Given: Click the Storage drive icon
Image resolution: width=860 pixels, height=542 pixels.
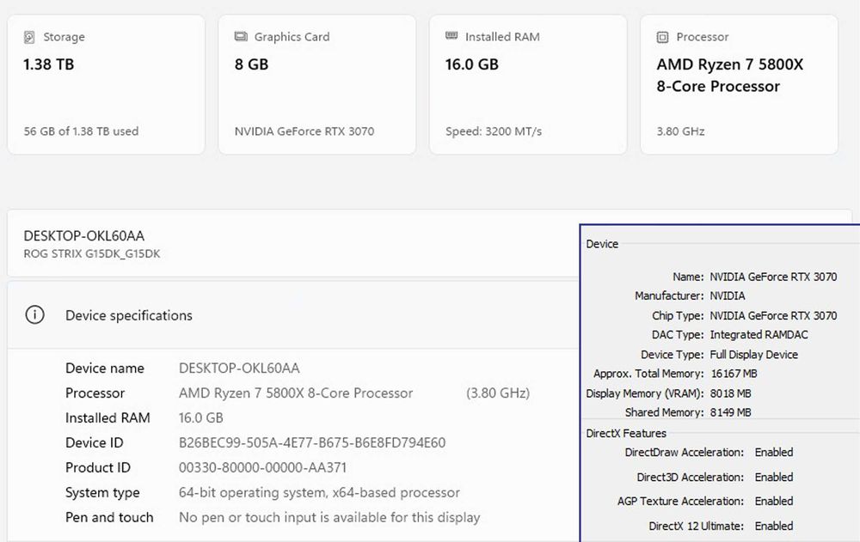Looking at the screenshot, I should tap(29, 37).
